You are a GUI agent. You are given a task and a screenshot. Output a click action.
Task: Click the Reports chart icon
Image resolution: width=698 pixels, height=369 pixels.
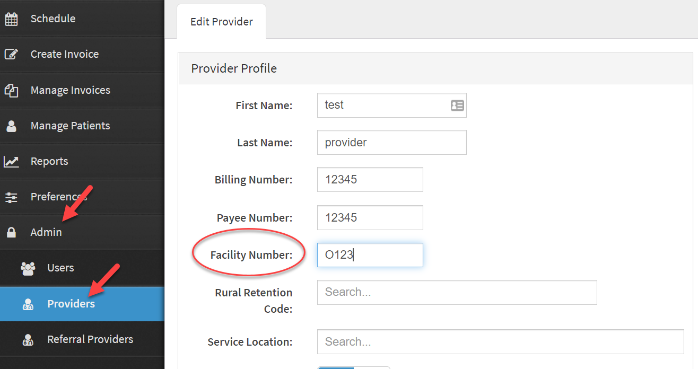click(x=11, y=161)
